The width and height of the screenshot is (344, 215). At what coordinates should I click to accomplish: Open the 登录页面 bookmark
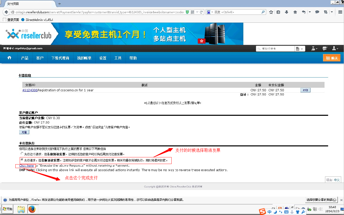click(x=11, y=20)
